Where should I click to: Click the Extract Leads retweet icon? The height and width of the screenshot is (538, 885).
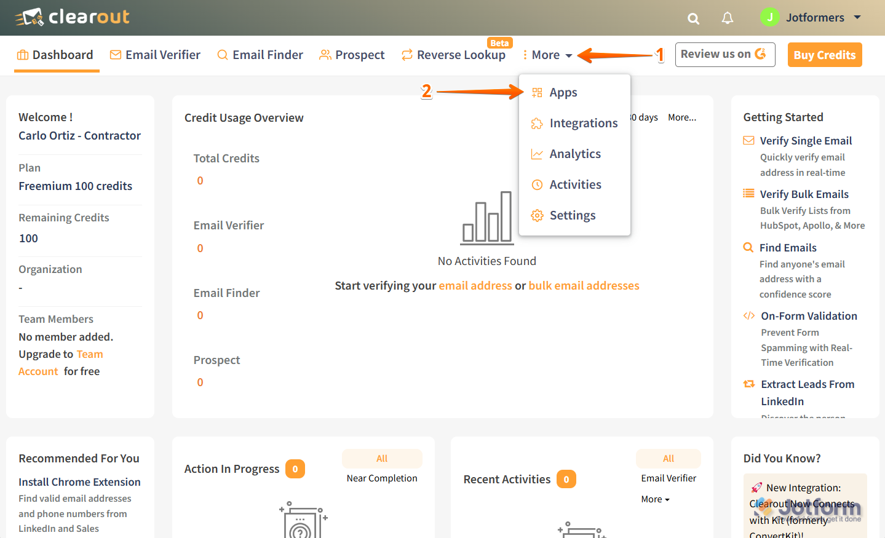[x=749, y=384]
